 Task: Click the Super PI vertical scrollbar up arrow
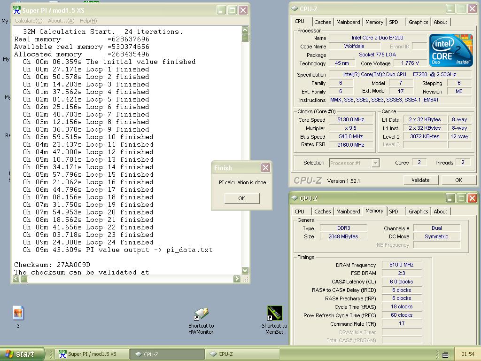245,30
